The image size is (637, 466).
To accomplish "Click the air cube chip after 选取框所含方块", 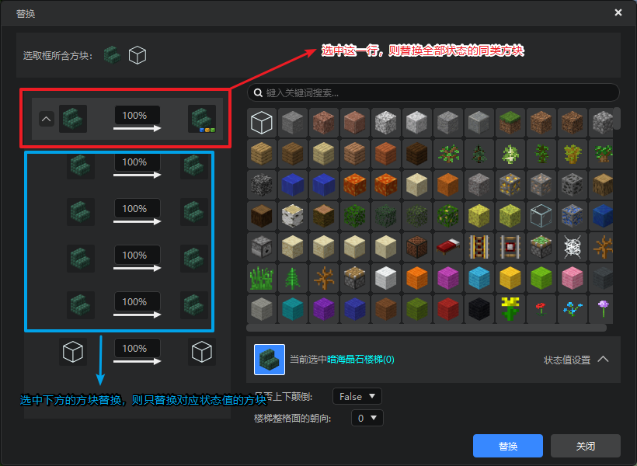I will [137, 55].
